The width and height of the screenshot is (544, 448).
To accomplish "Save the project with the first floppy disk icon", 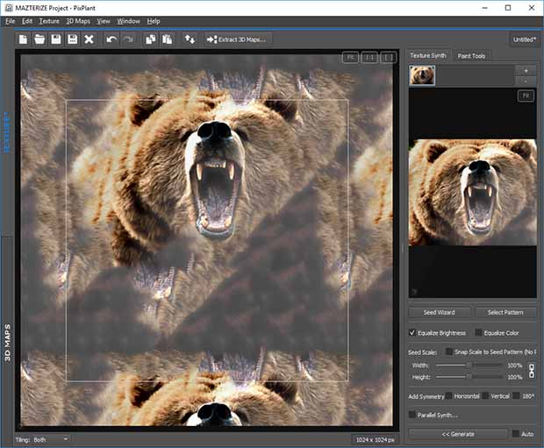I will tap(56, 39).
